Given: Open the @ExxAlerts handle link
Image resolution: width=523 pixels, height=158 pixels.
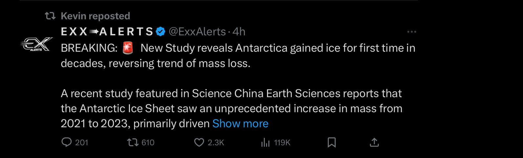Looking at the screenshot, I should 197,32.
